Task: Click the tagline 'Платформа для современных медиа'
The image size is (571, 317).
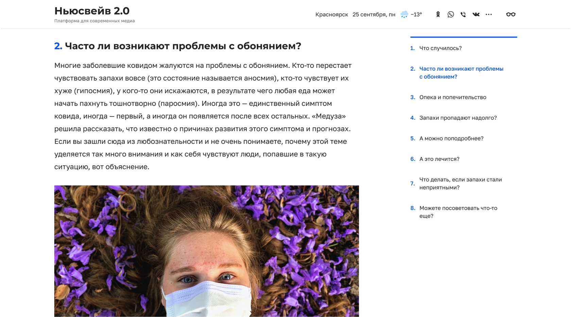Action: point(94,21)
